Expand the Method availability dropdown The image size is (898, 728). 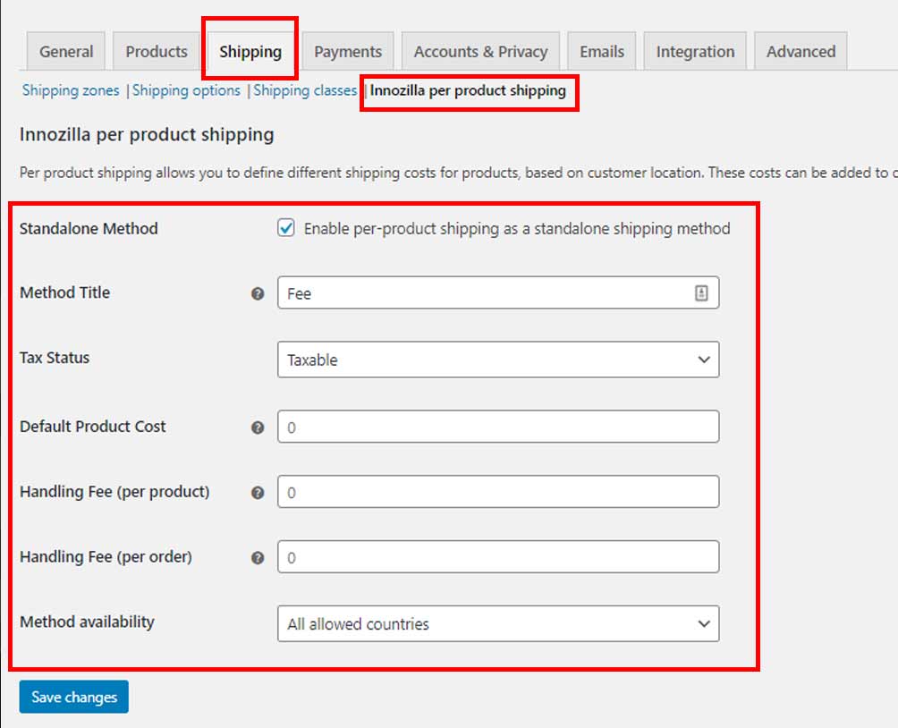[498, 623]
